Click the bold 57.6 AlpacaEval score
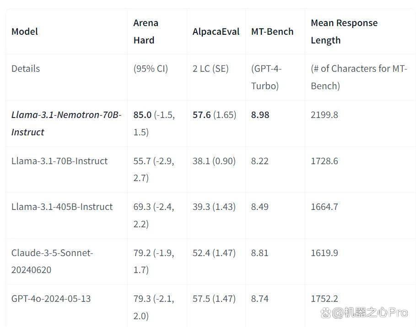The height and width of the screenshot is (327, 416). [202, 115]
